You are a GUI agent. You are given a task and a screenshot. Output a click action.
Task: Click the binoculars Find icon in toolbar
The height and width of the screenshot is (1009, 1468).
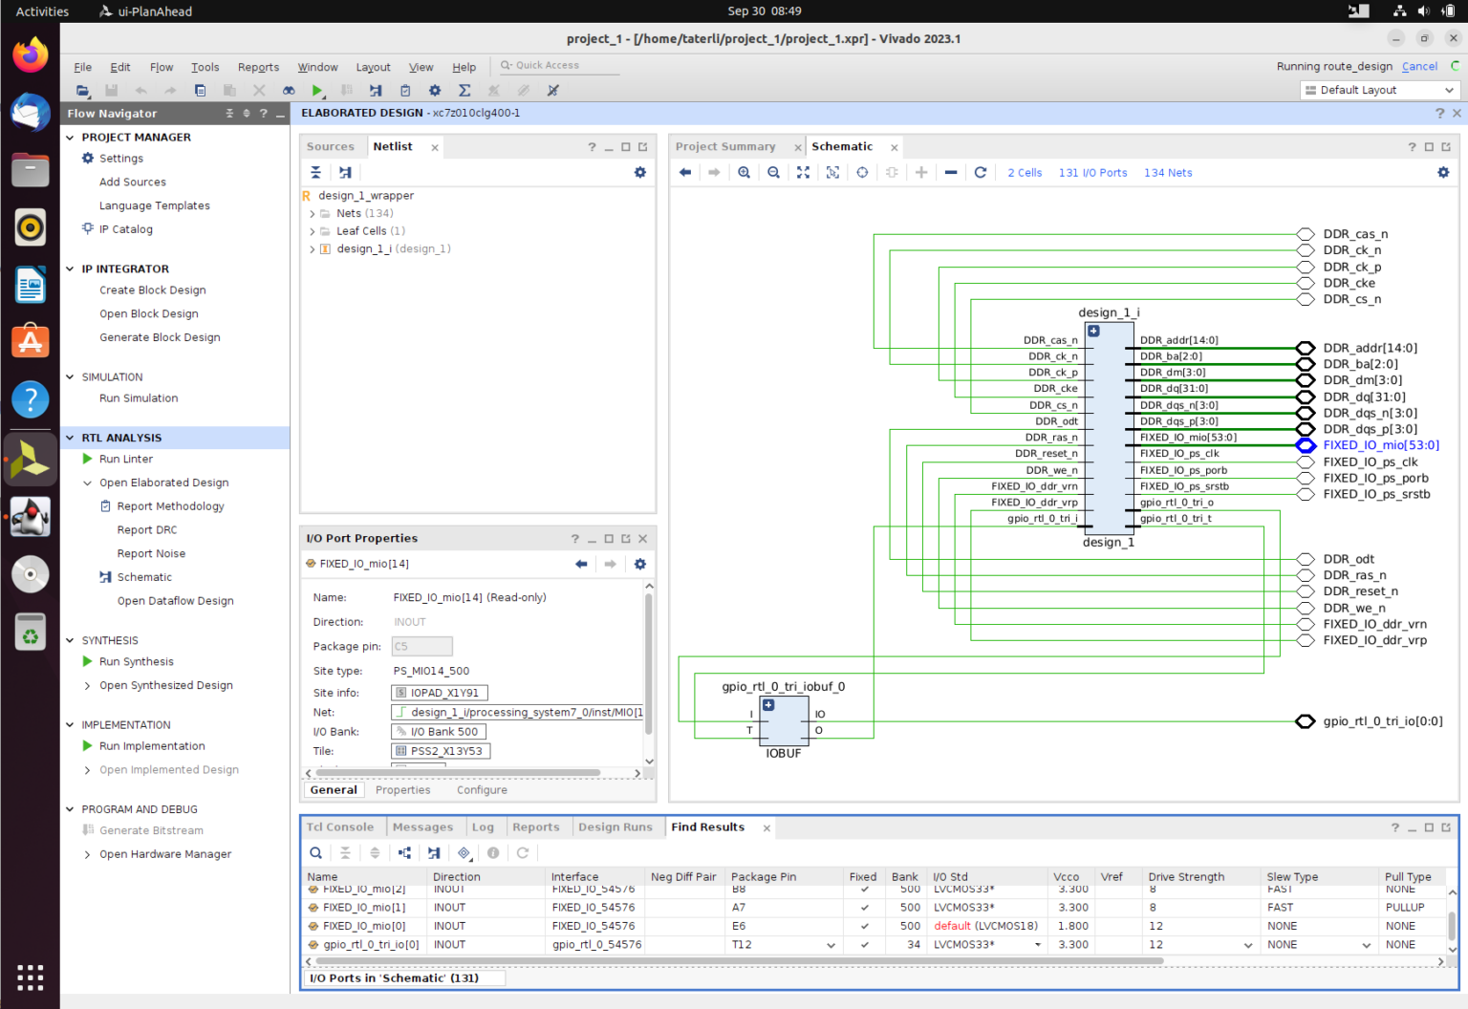(x=289, y=91)
